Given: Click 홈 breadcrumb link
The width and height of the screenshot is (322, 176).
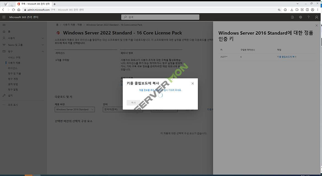Looking at the screenshot, I should (57, 25).
